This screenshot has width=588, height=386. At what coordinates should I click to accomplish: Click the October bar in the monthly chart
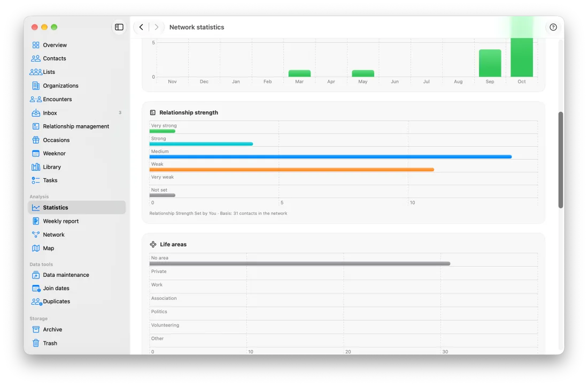(522, 57)
